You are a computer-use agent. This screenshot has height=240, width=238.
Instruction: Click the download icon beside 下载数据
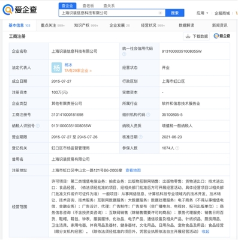[x=188, y=36]
